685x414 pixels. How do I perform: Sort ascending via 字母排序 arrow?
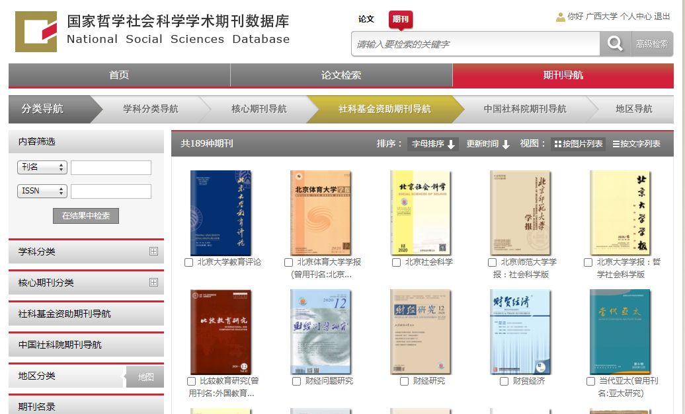click(452, 144)
